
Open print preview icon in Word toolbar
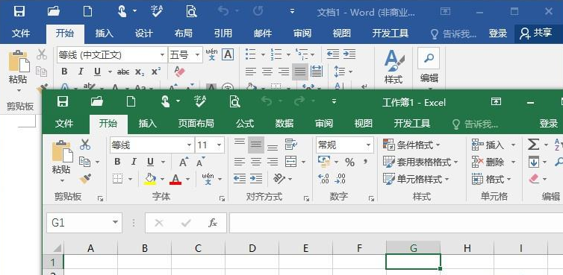[x=192, y=11]
